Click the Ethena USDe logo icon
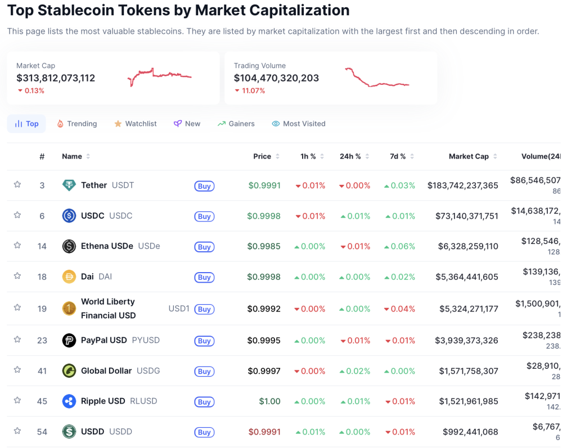576x448 pixels. click(x=69, y=246)
